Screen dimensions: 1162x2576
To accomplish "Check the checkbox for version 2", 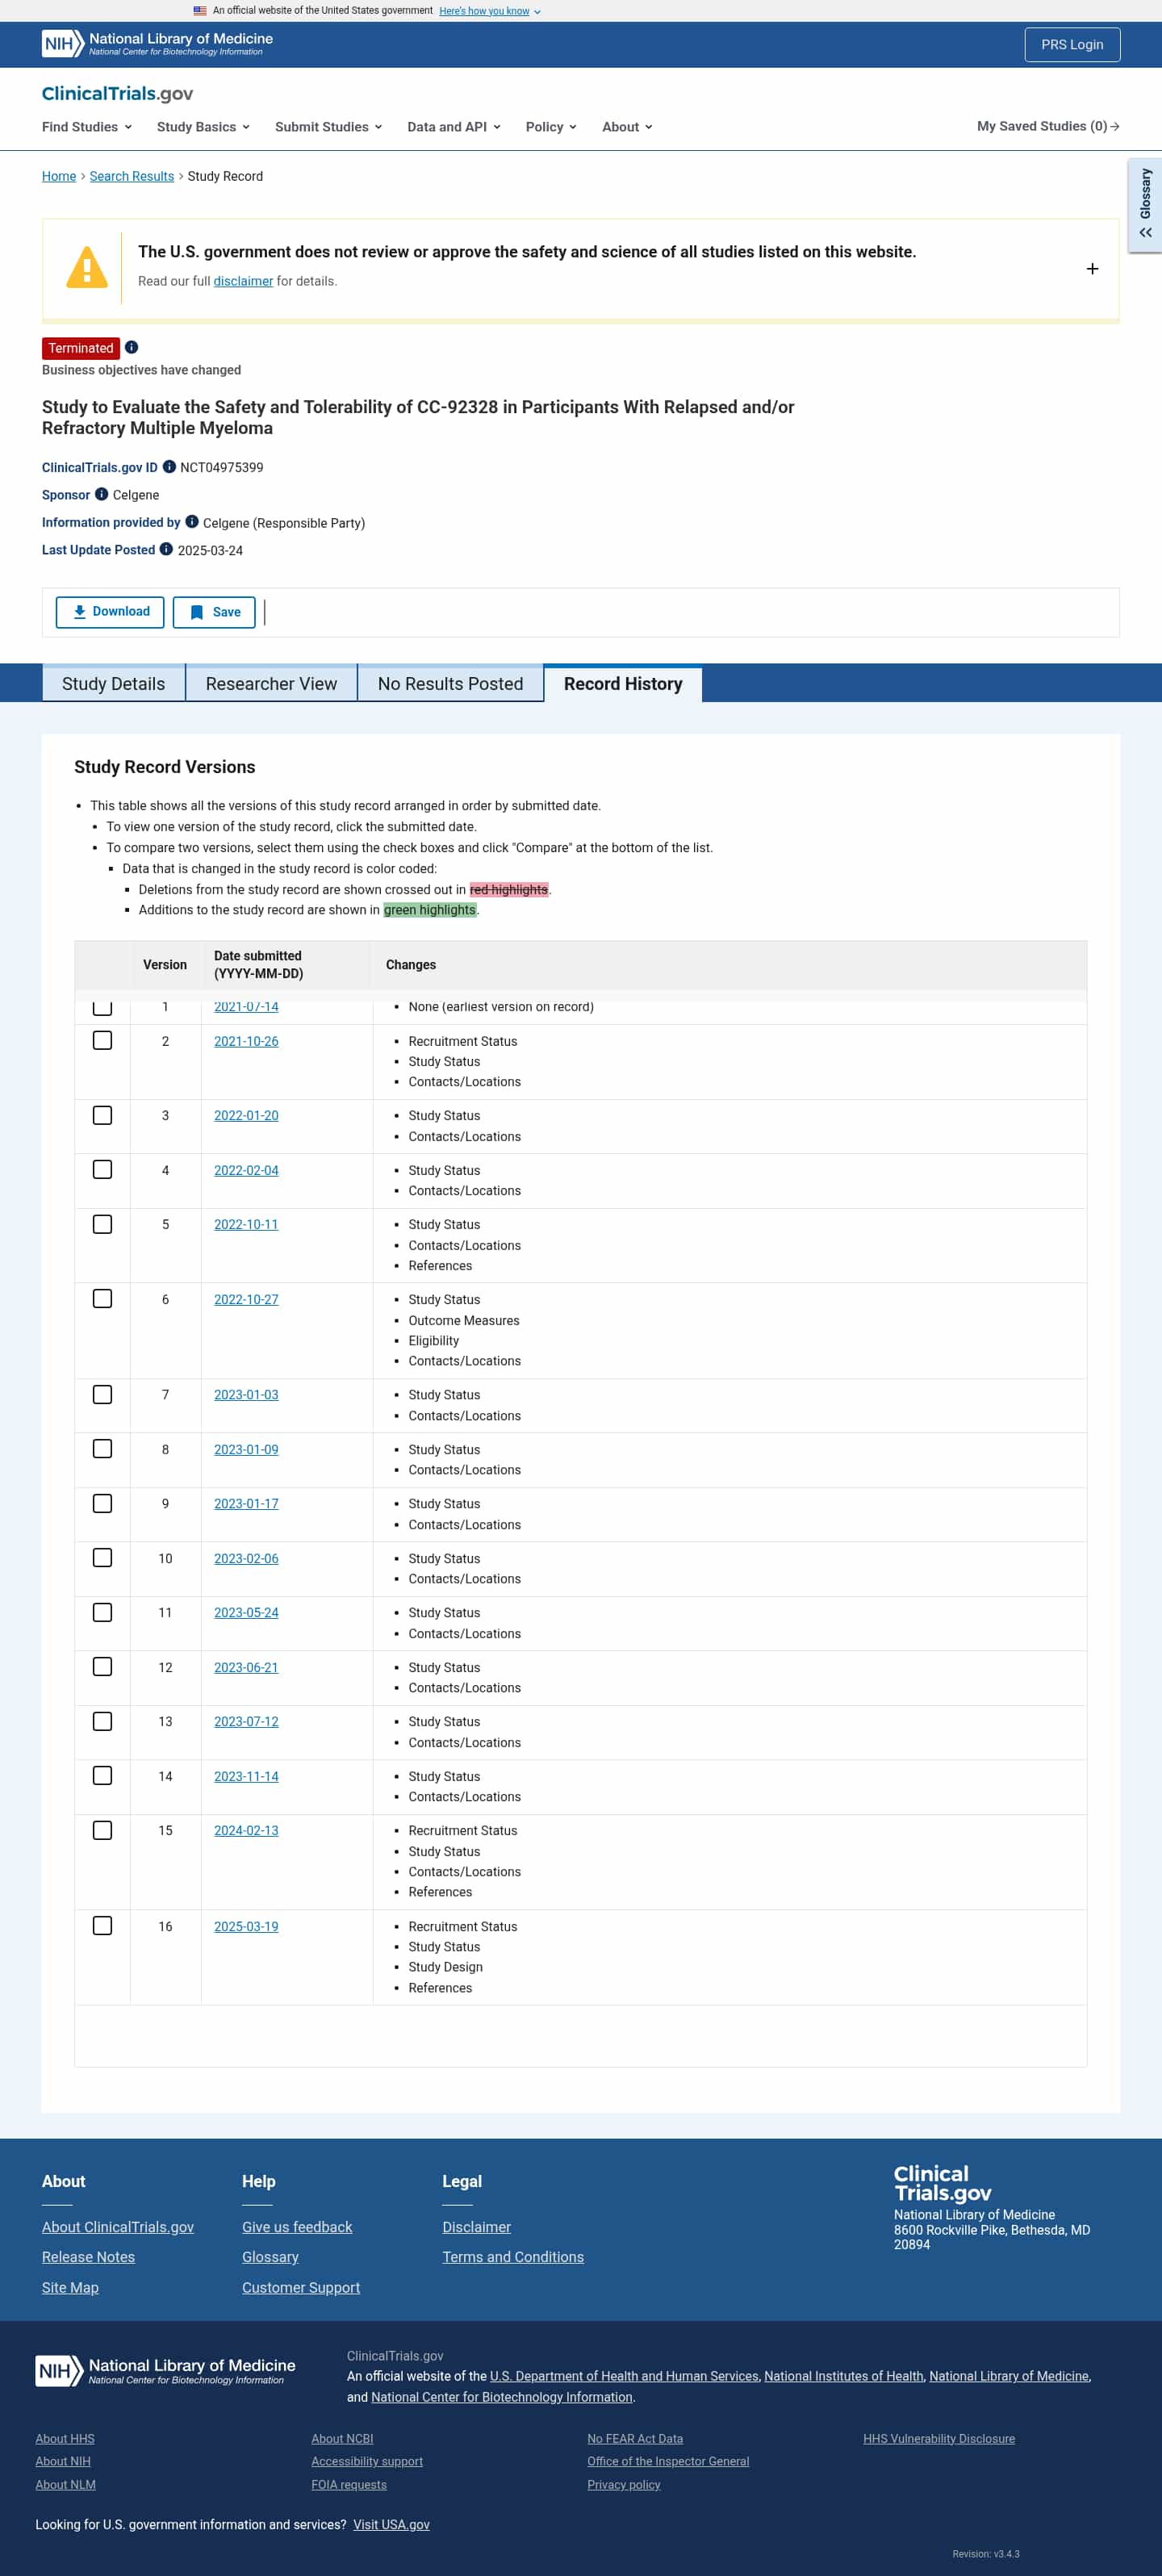I will click(102, 1040).
